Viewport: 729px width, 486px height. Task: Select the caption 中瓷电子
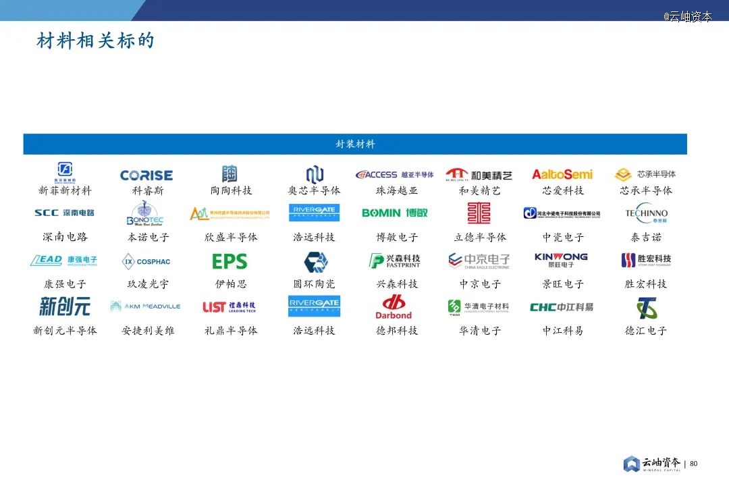pos(563,238)
